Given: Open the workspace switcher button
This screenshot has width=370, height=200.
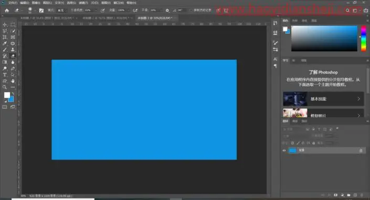Looking at the screenshot, I should 355,10.
